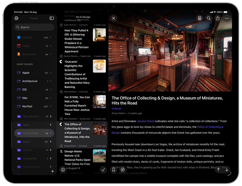Select the Art & Design folder
Screen dimensions: 242x186
(34, 133)
